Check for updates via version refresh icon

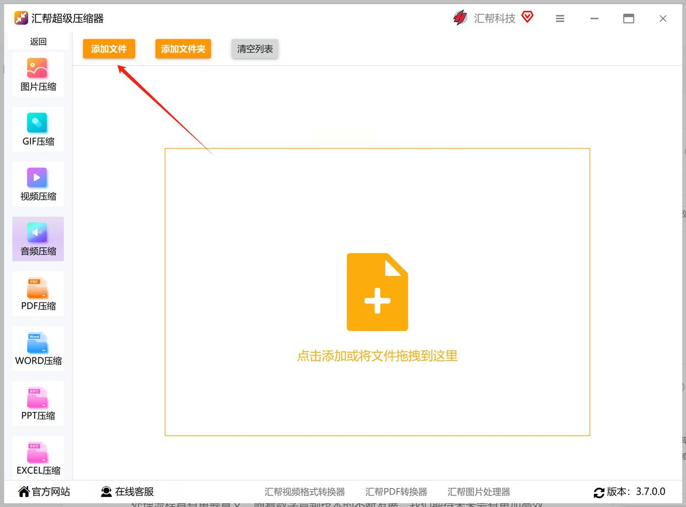coord(599,492)
